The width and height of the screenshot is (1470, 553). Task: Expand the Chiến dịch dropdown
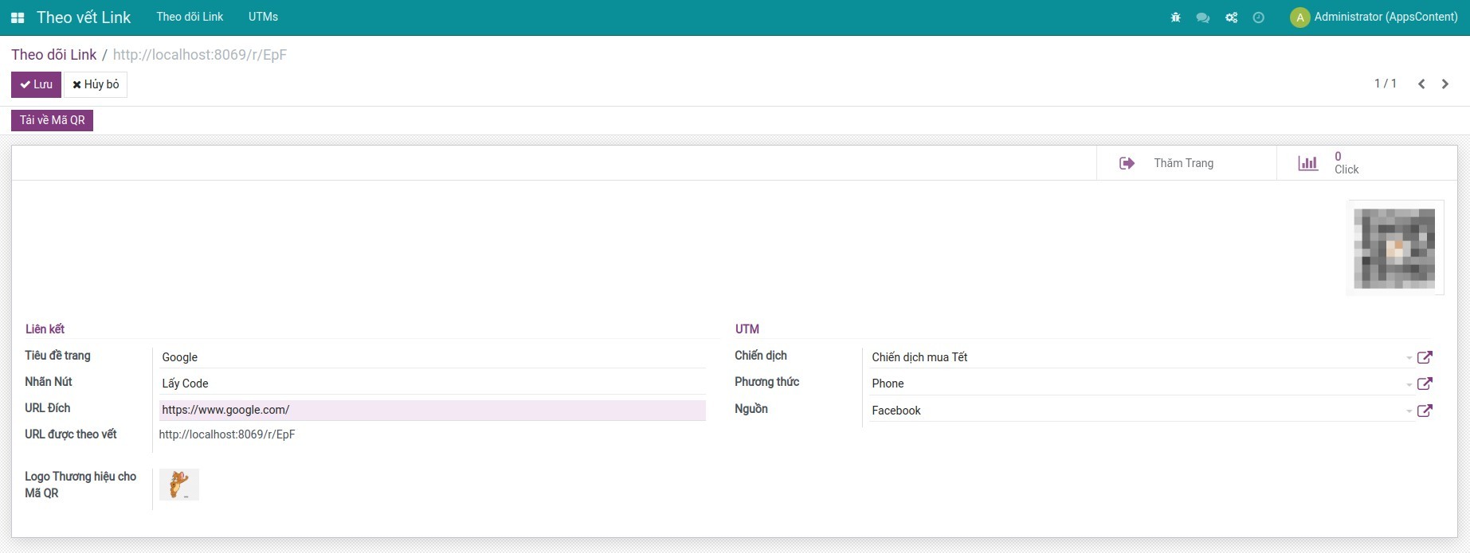[1409, 358]
